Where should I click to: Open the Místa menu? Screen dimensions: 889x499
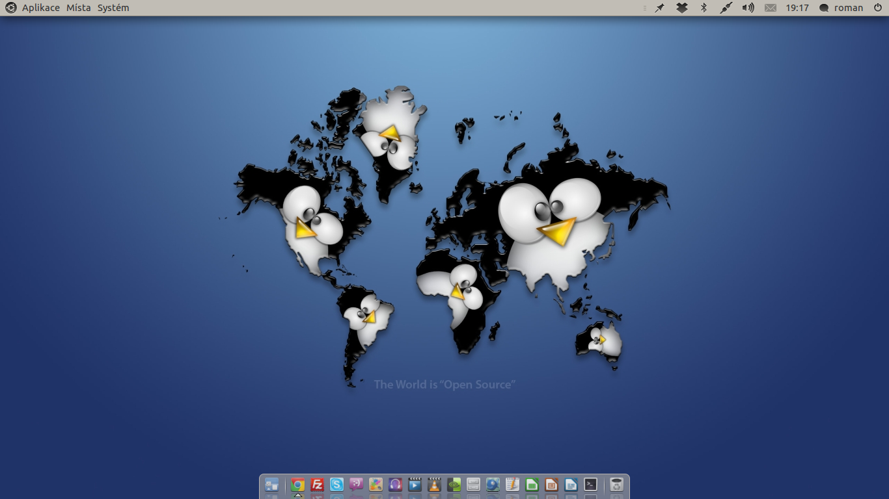79,8
